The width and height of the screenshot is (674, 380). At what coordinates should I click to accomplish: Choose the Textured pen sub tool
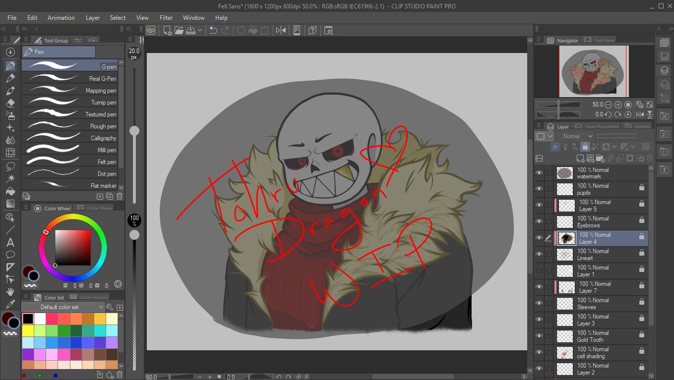coord(70,114)
